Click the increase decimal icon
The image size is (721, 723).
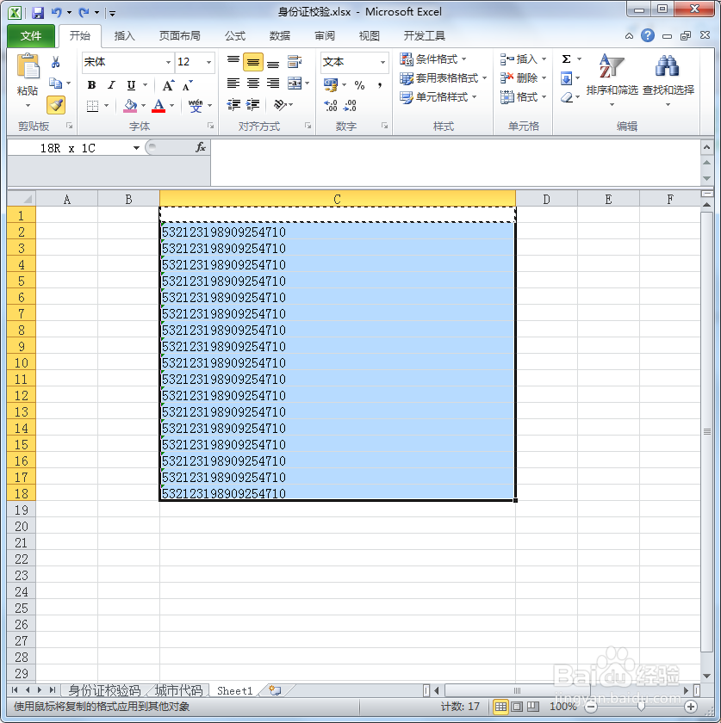331,106
